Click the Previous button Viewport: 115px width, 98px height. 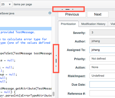coord(72,14)
